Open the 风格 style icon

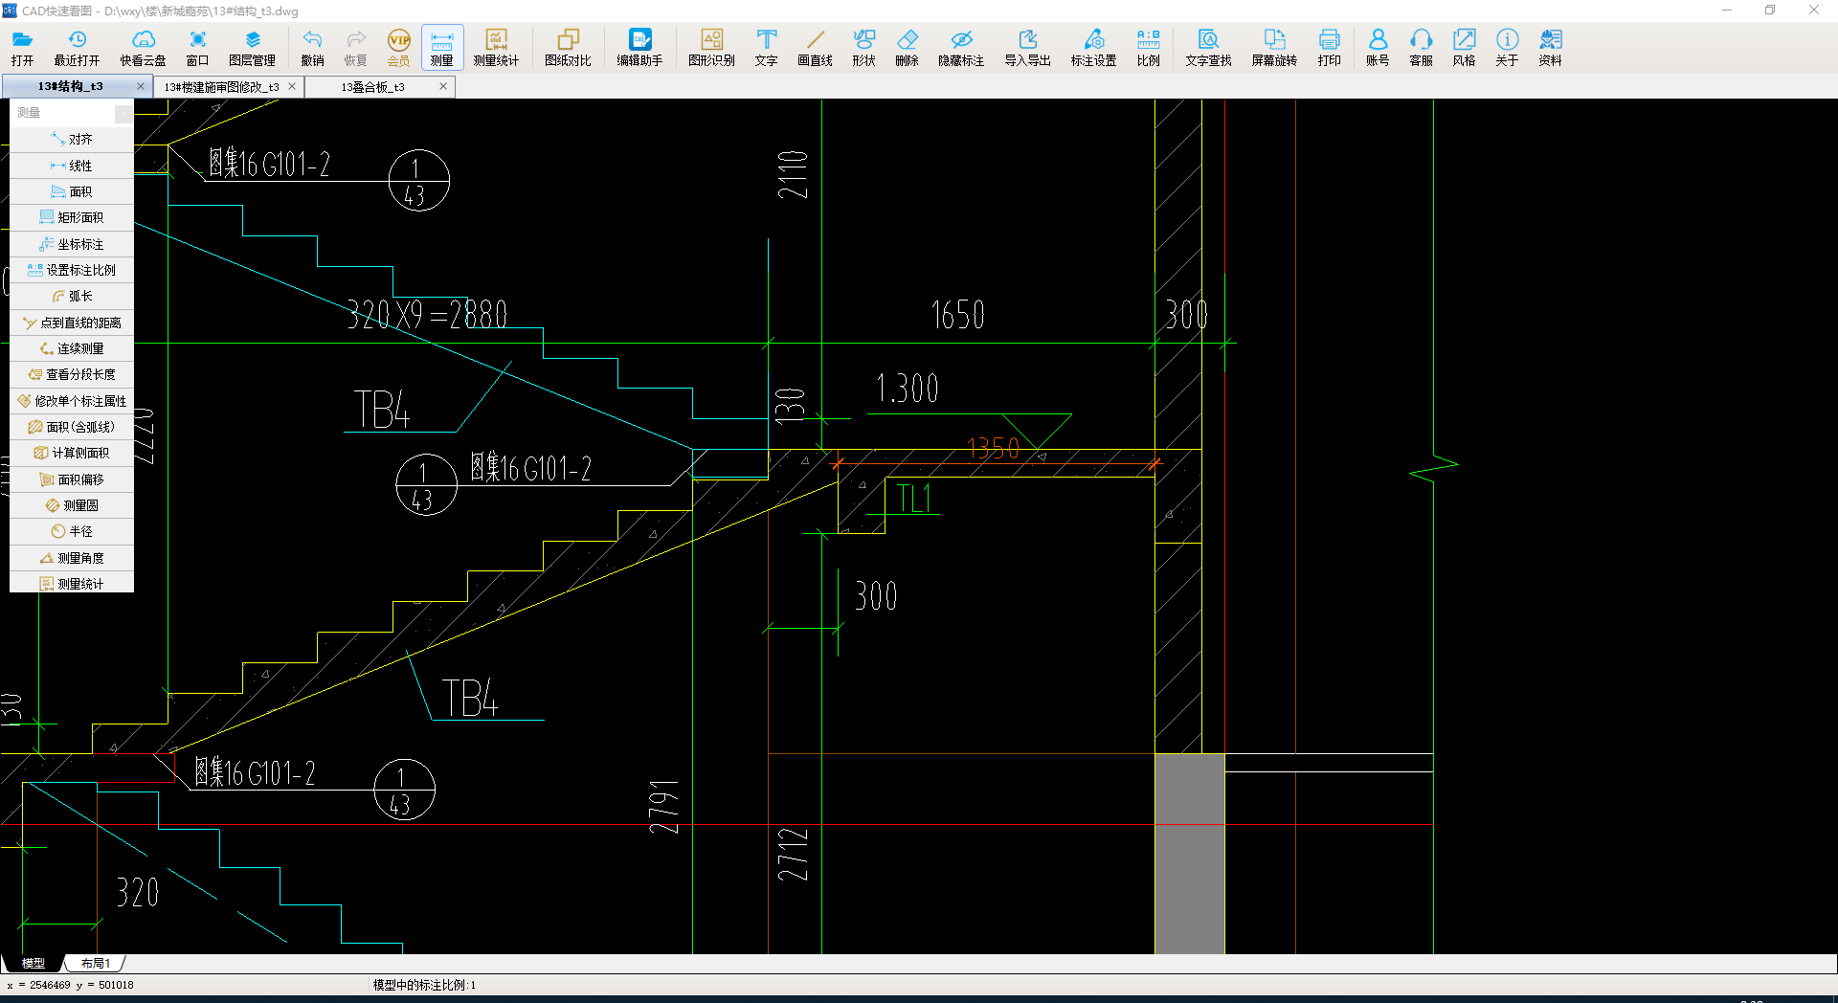[1464, 47]
